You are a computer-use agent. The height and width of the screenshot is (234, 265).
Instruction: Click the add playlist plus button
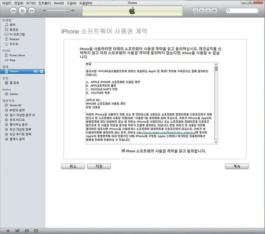pyautogui.click(x=8, y=231)
